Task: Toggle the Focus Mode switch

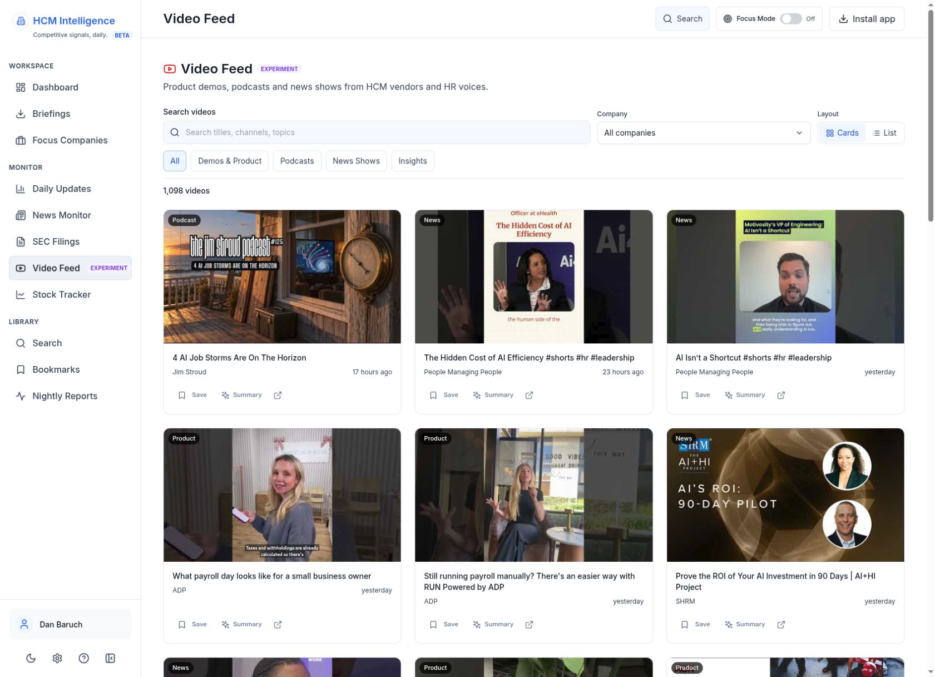Action: coord(790,19)
